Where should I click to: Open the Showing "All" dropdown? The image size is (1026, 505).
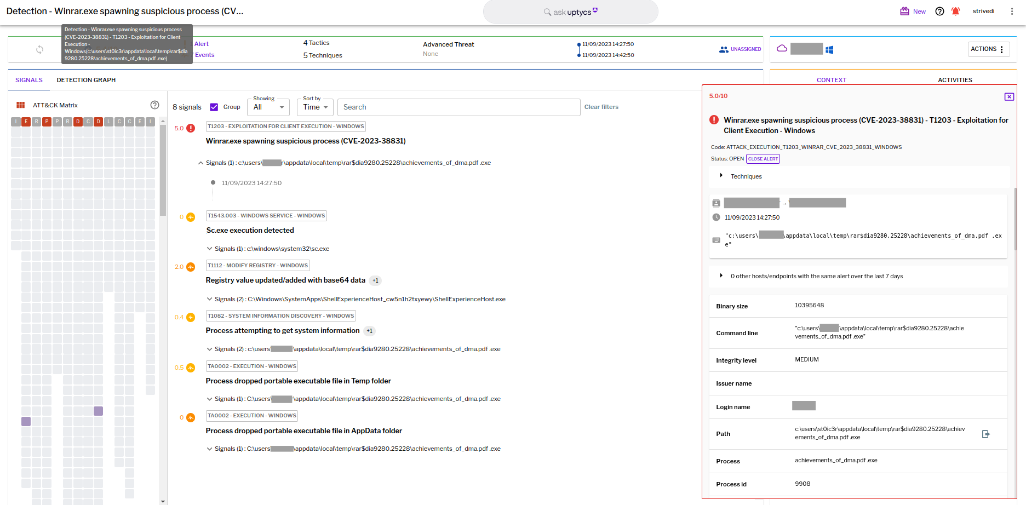[268, 107]
